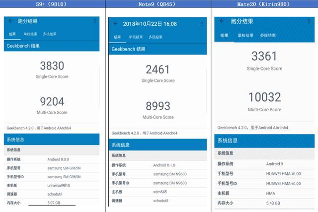
Task: Go back in the S9+ Geekbench panel
Action: (10, 21)
